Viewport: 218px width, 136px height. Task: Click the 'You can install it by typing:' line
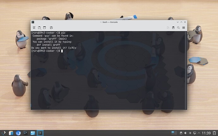click(52, 42)
